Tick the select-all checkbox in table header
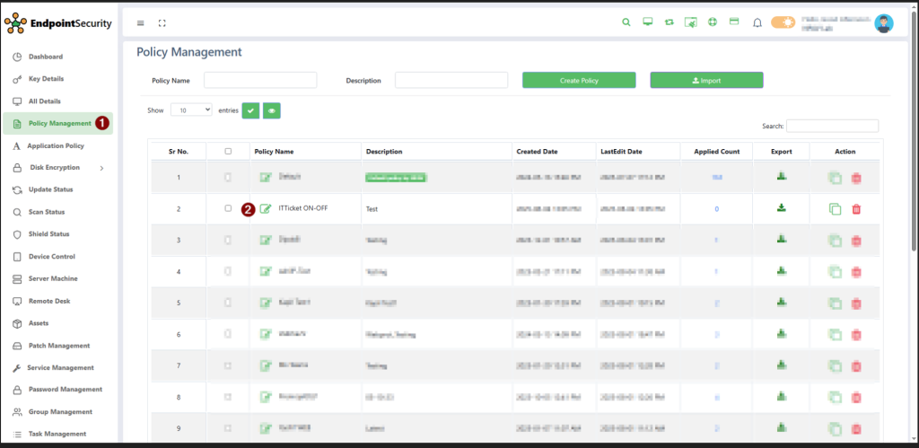 pyautogui.click(x=228, y=152)
